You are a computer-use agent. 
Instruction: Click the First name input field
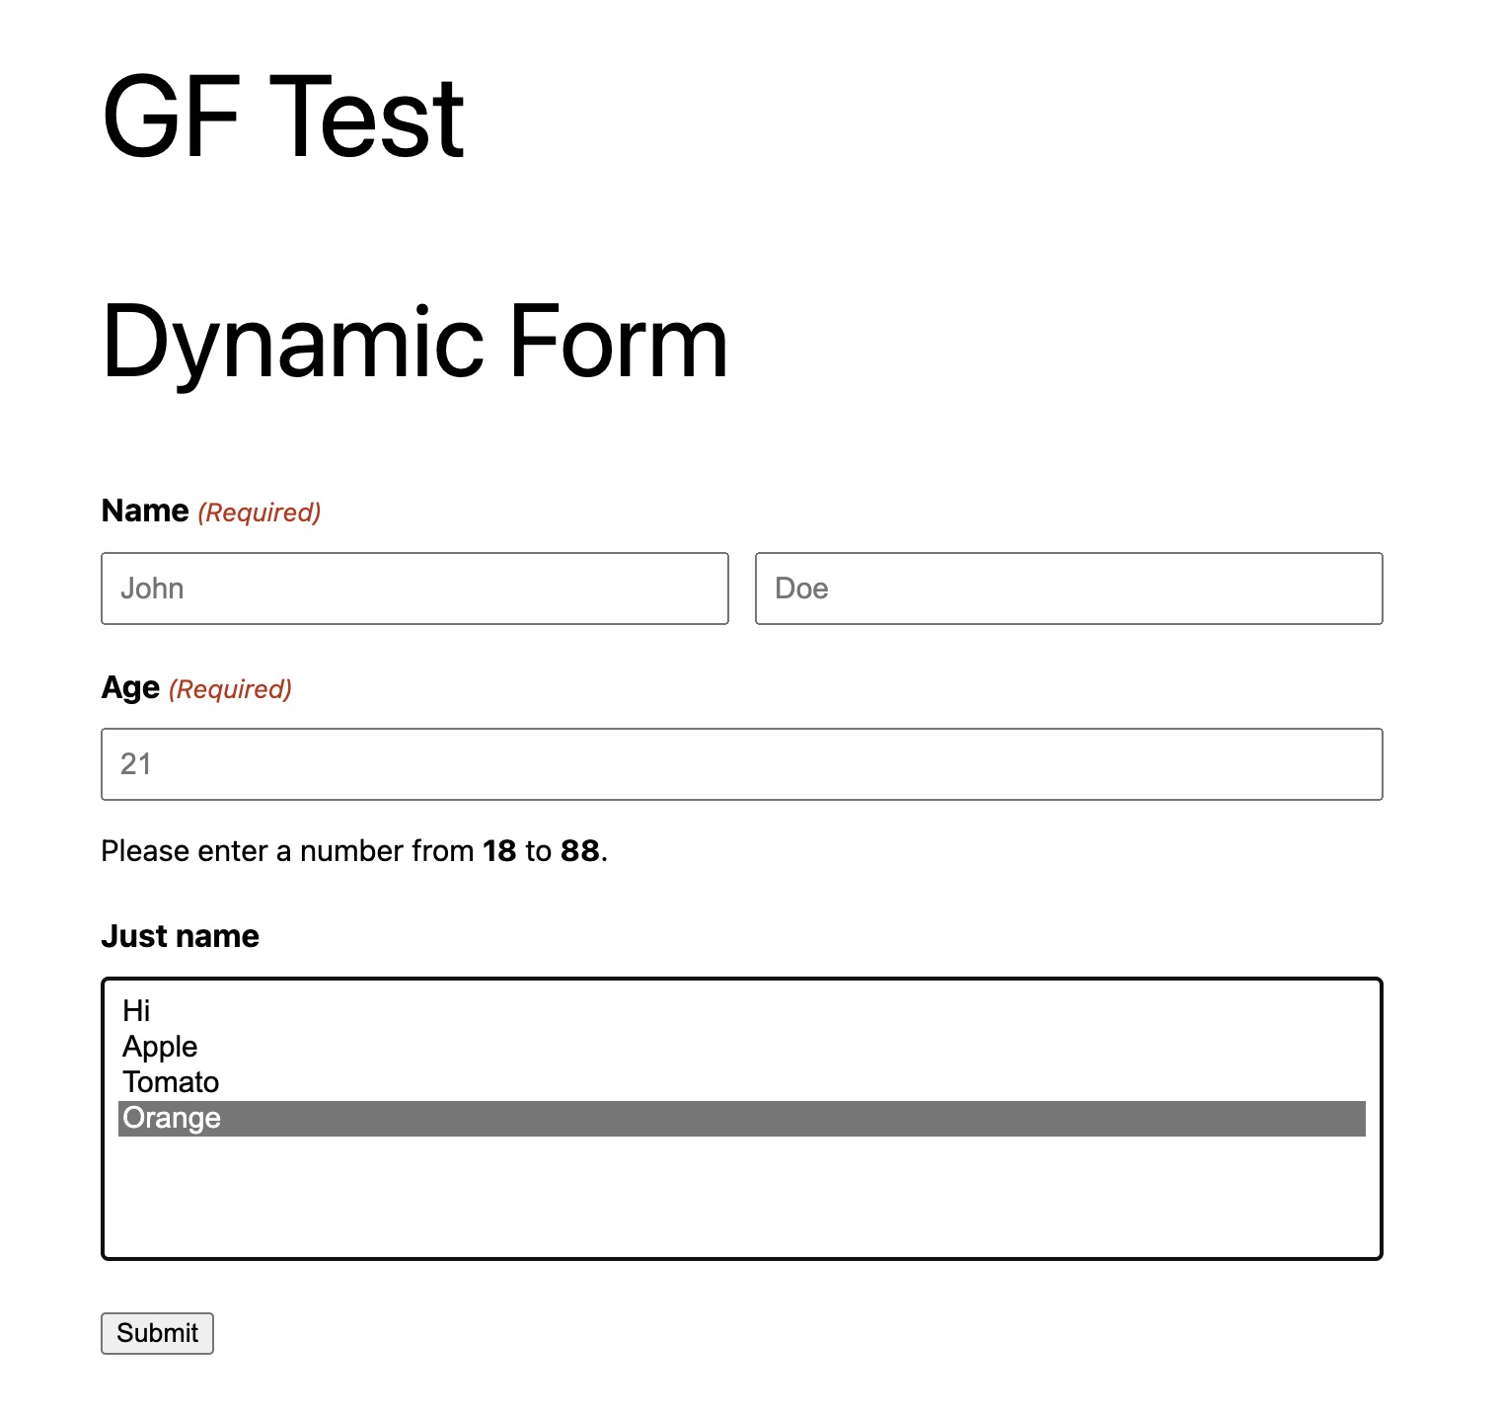pyautogui.click(x=414, y=589)
